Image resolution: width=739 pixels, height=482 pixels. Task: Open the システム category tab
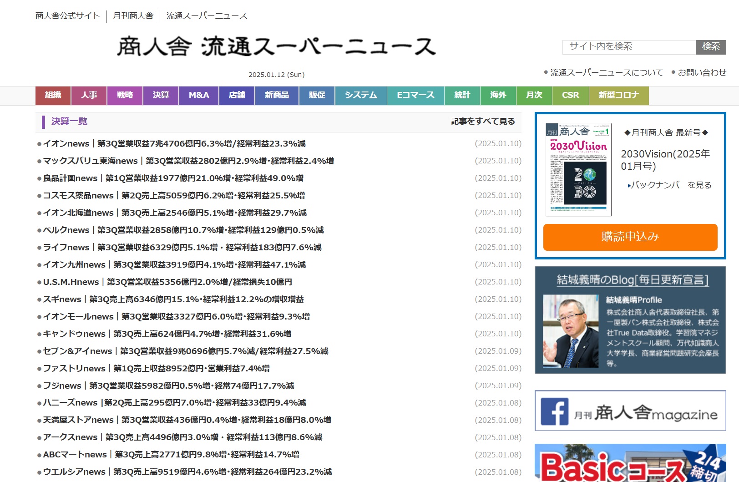click(361, 96)
